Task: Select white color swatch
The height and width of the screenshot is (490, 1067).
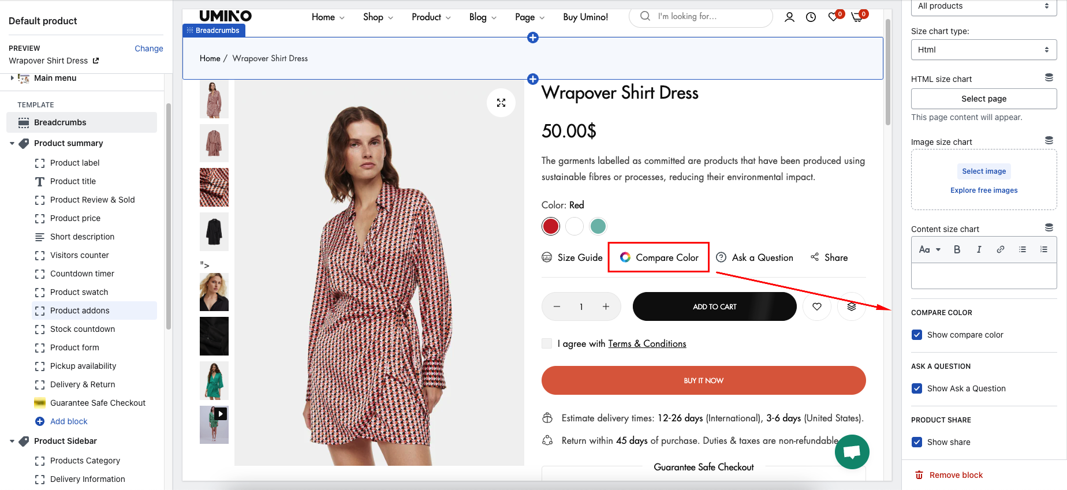Action: tap(574, 226)
